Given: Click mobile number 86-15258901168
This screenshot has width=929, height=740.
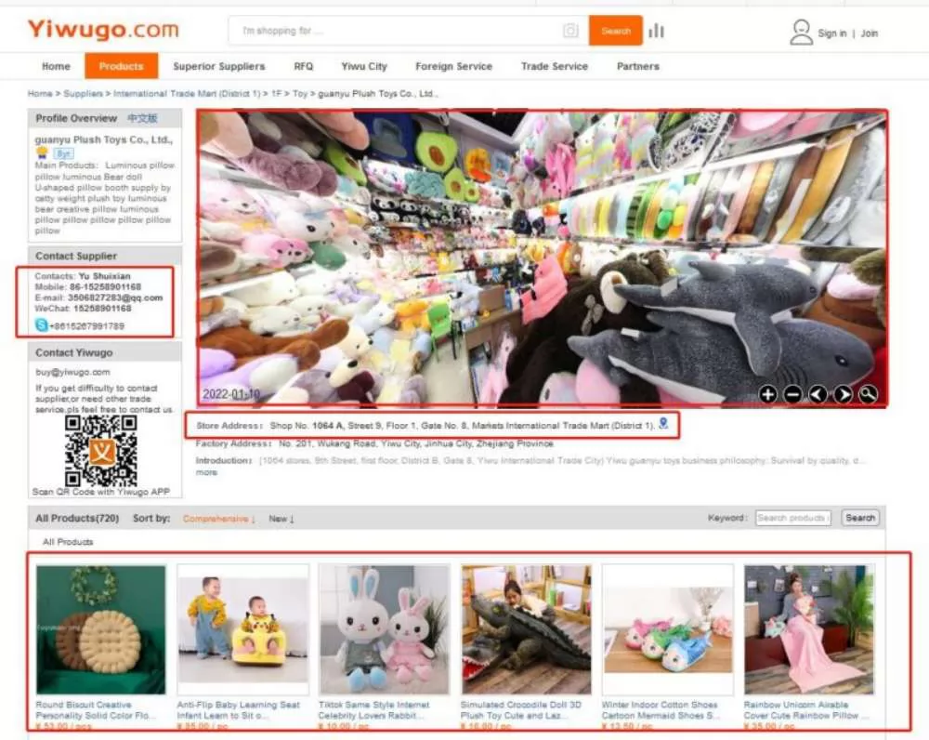Looking at the screenshot, I should (106, 287).
